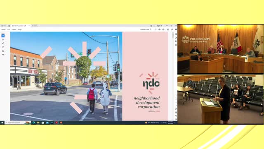Open the share link icon in toolbar
The width and height of the screenshot is (264, 149).
point(168,29)
